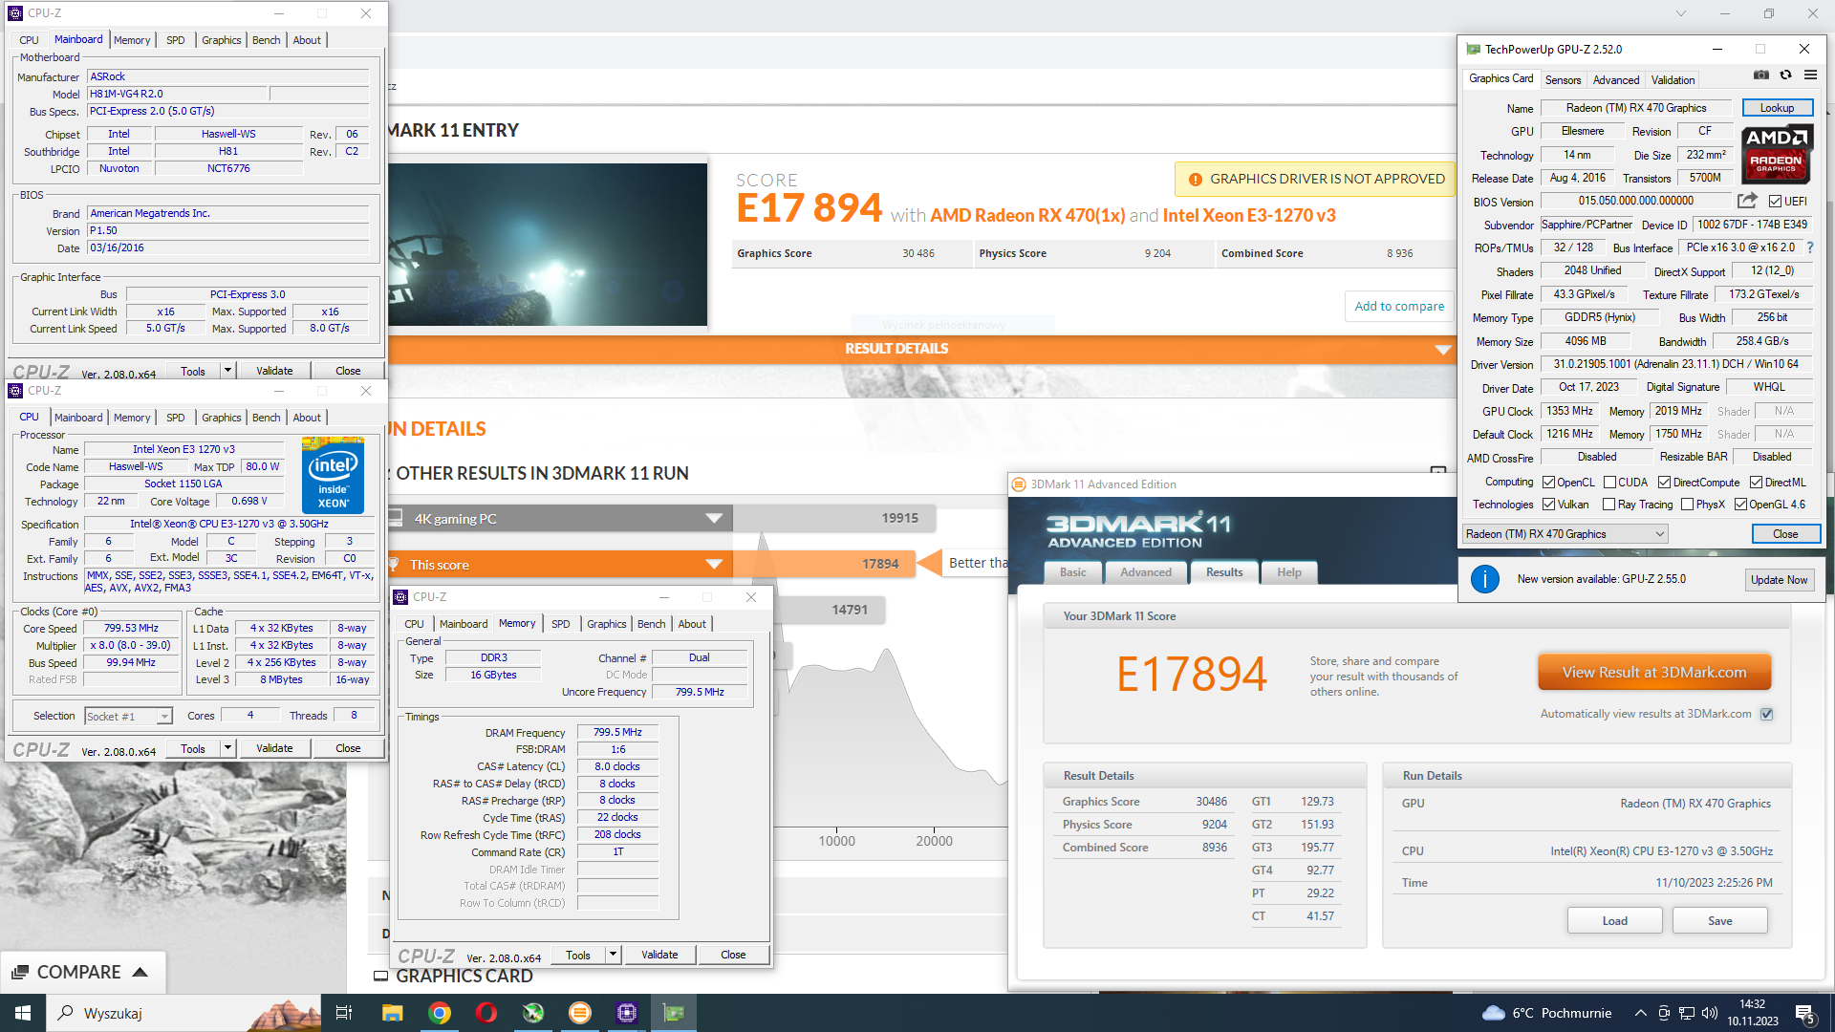
Task: Click the volume speaker tray icon
Action: tap(1710, 1013)
